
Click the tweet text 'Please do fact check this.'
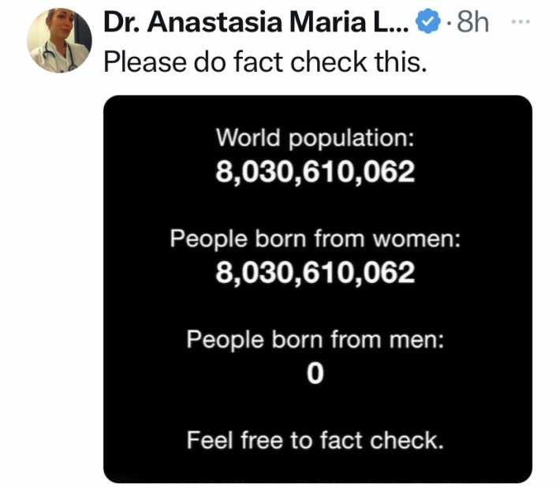coord(265,61)
